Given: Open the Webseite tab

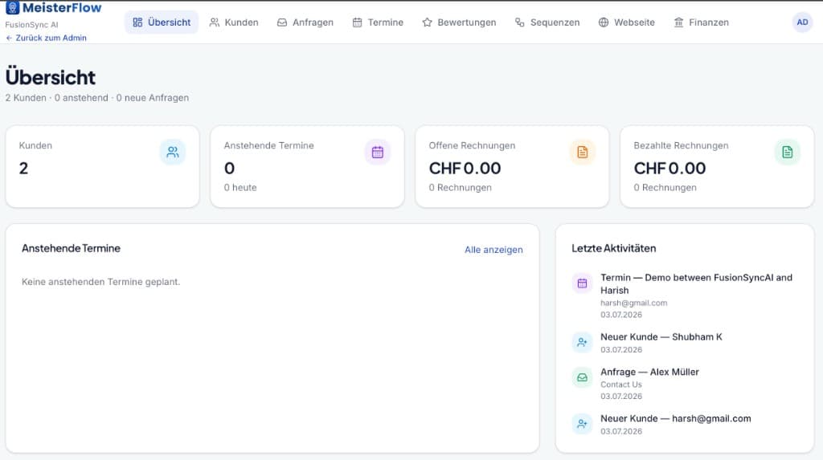Looking at the screenshot, I should click(x=627, y=22).
